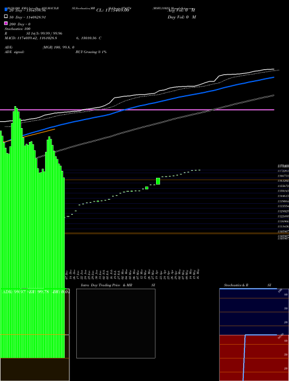Click the blue Stochastics upper sub-panel

[254, 312]
